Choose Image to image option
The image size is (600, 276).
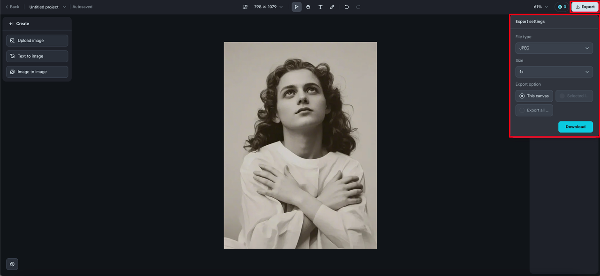(x=37, y=72)
